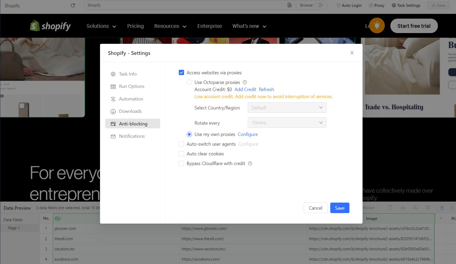Click Configure link for own proxies

(248, 134)
